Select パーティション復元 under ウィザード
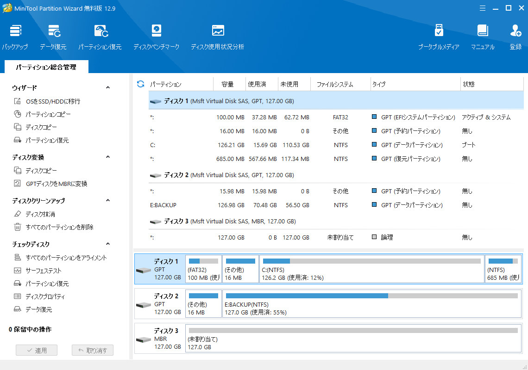This screenshot has height=370, width=528. [41, 140]
